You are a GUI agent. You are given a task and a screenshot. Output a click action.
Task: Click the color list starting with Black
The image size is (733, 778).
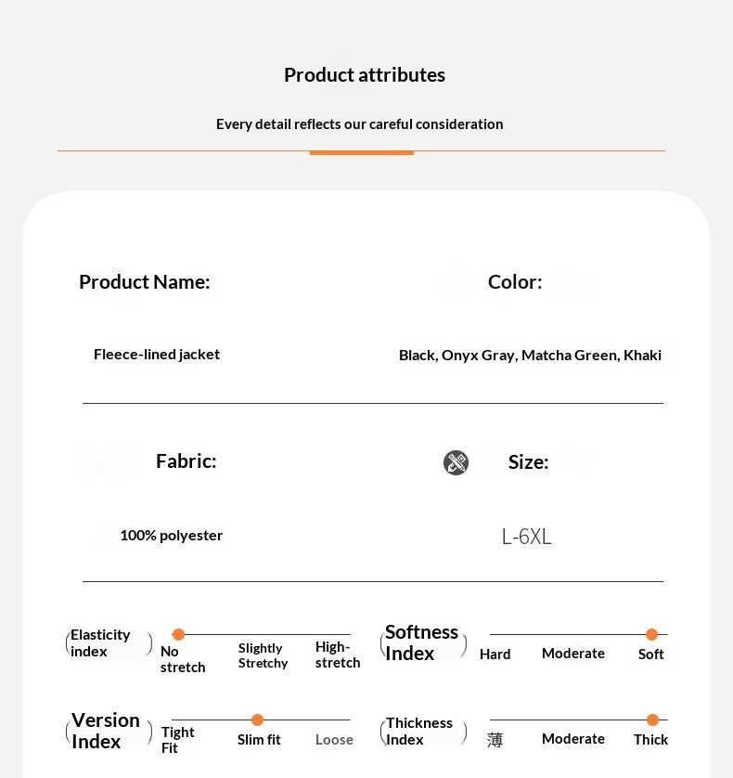(x=530, y=356)
